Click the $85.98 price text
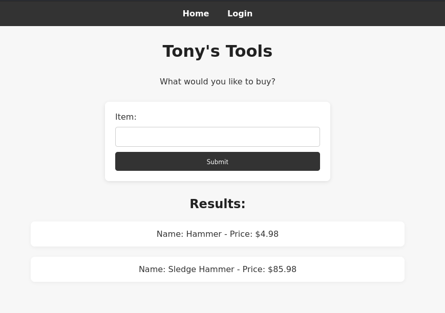 coord(282,270)
